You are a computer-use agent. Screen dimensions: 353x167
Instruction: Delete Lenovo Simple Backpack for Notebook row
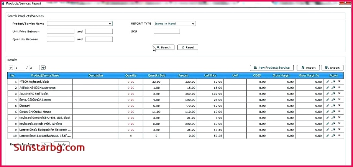pos(339,129)
